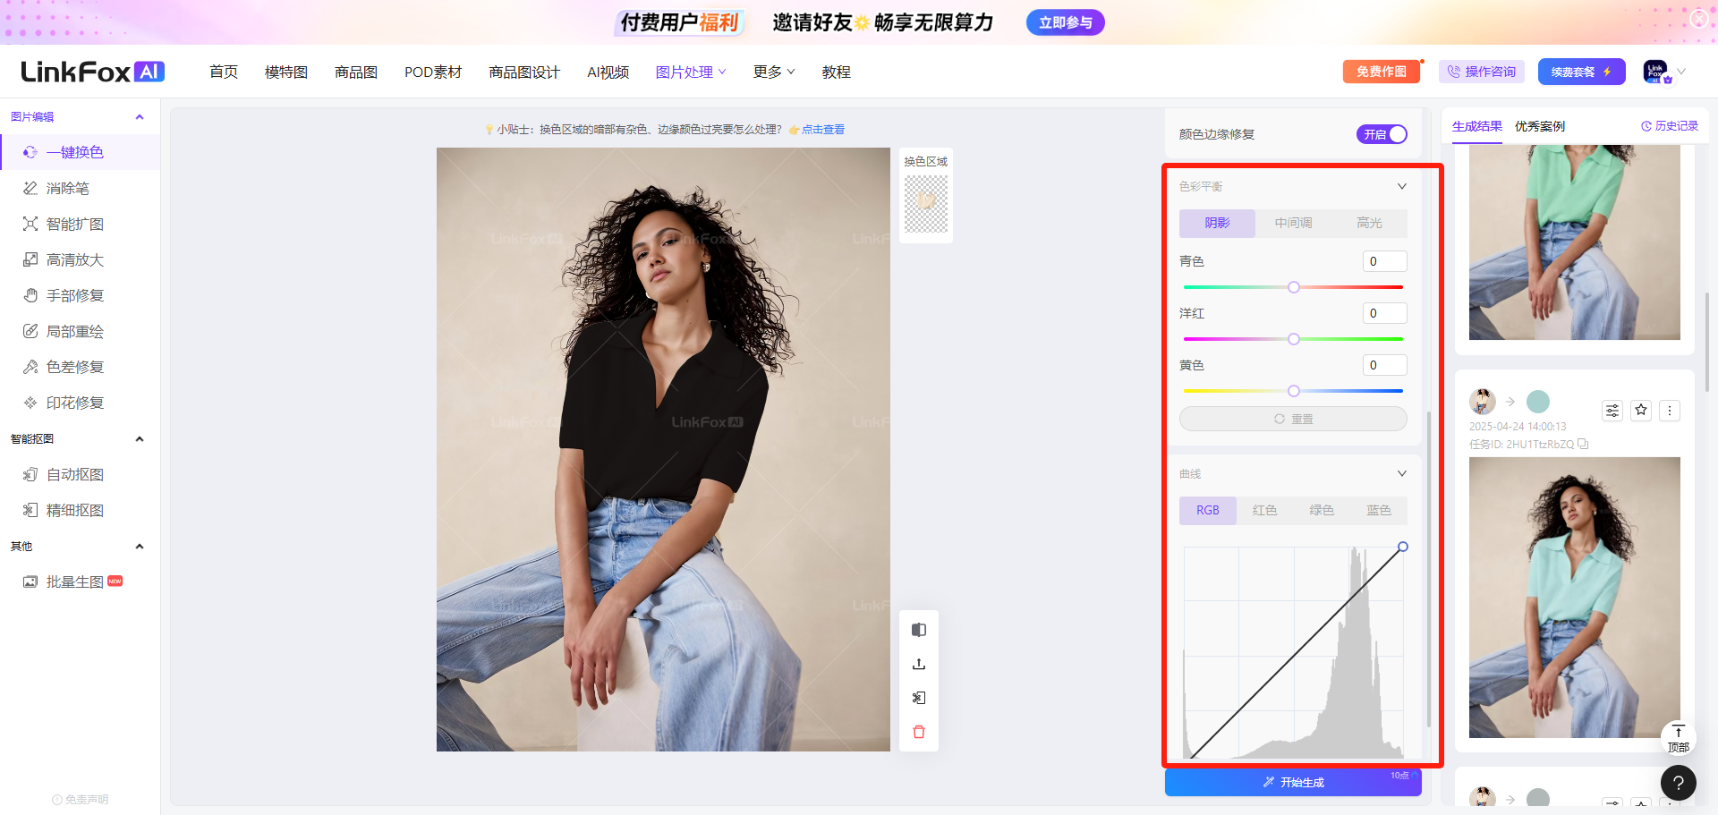Open adjustment settings icon on result card
This screenshot has height=815, width=1718.
[x=1612, y=411]
